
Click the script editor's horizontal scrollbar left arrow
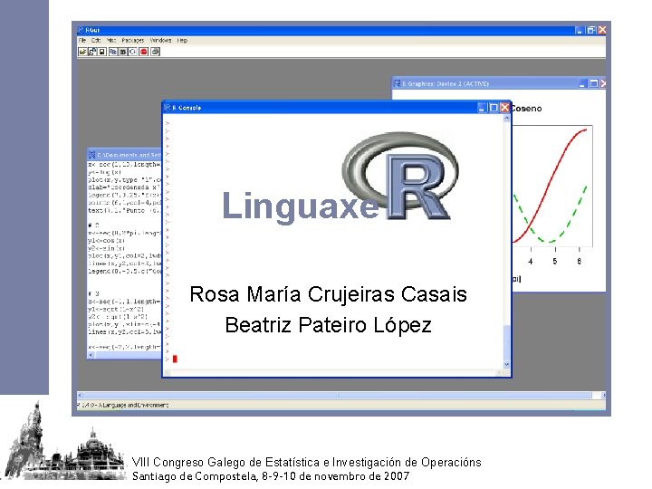pyautogui.click(x=91, y=355)
